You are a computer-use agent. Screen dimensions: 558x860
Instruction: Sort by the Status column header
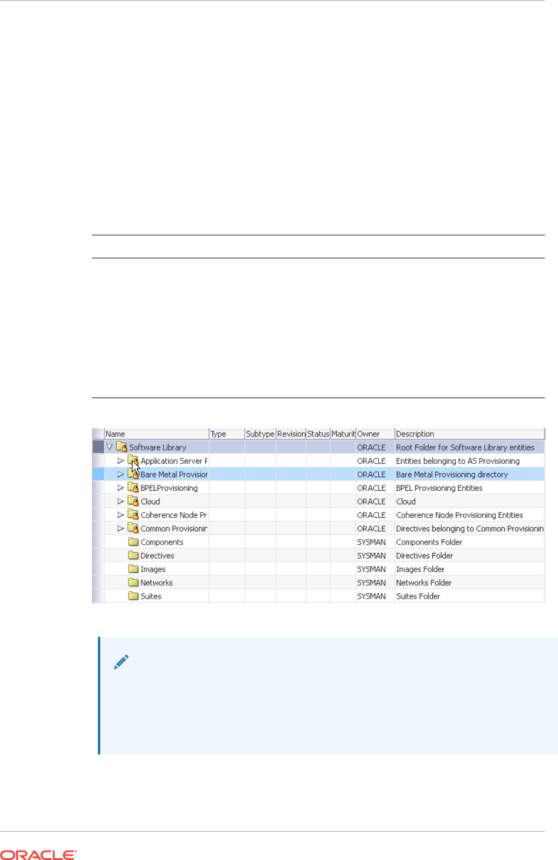pos(318,434)
